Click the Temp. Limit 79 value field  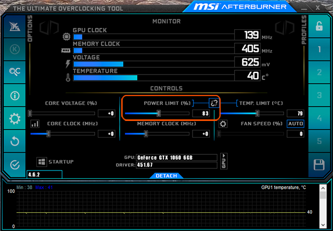(296, 113)
